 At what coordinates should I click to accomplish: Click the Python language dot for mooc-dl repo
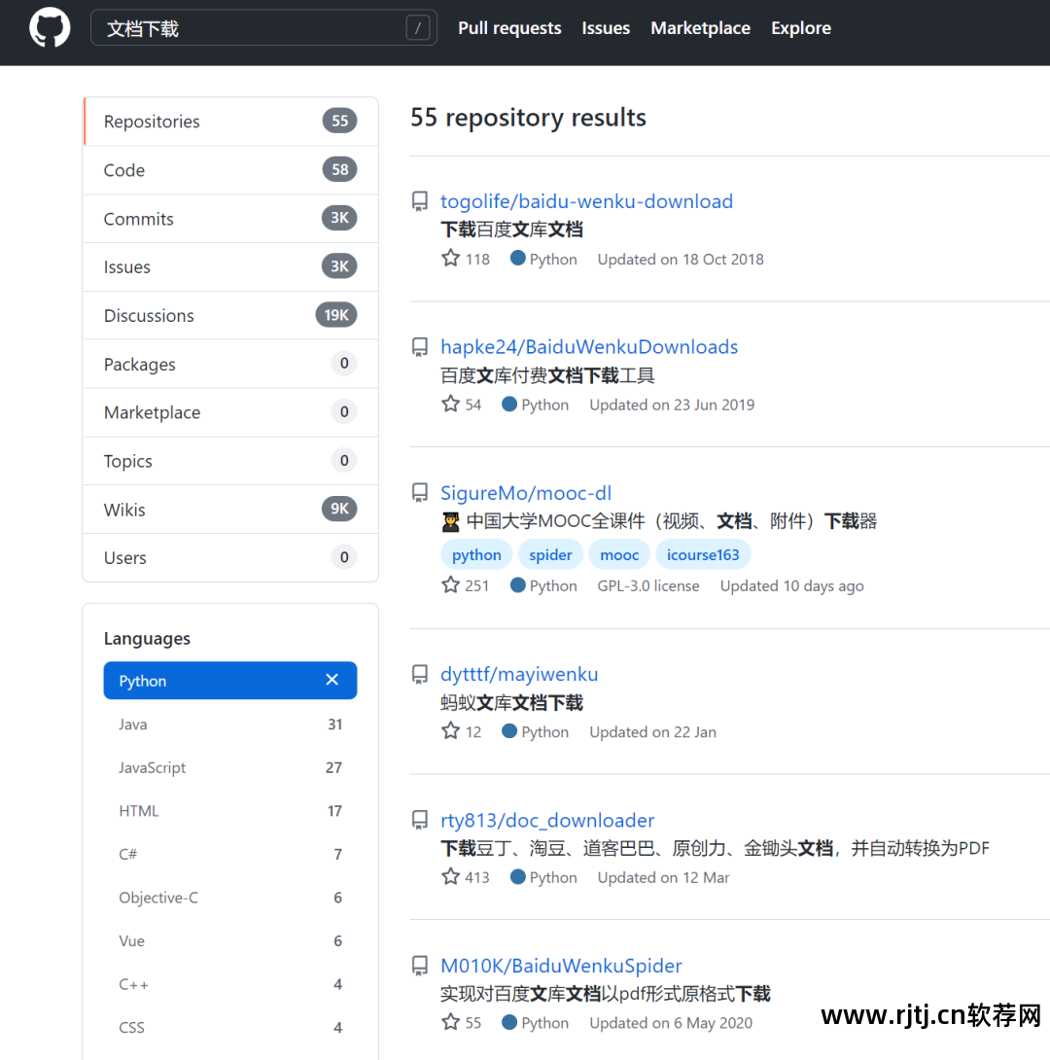(x=517, y=584)
